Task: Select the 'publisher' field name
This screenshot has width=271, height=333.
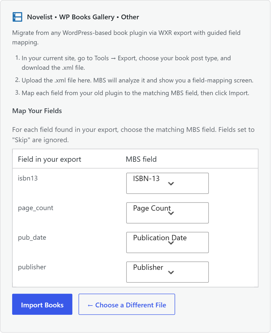Action: 32,267
